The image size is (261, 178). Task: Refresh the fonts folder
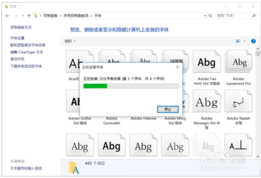pos(210,16)
